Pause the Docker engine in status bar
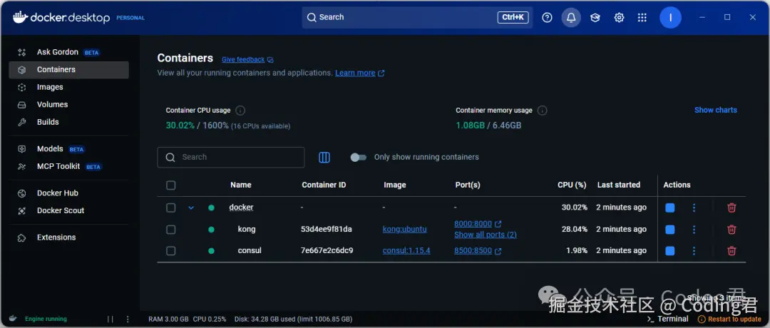 point(111,319)
